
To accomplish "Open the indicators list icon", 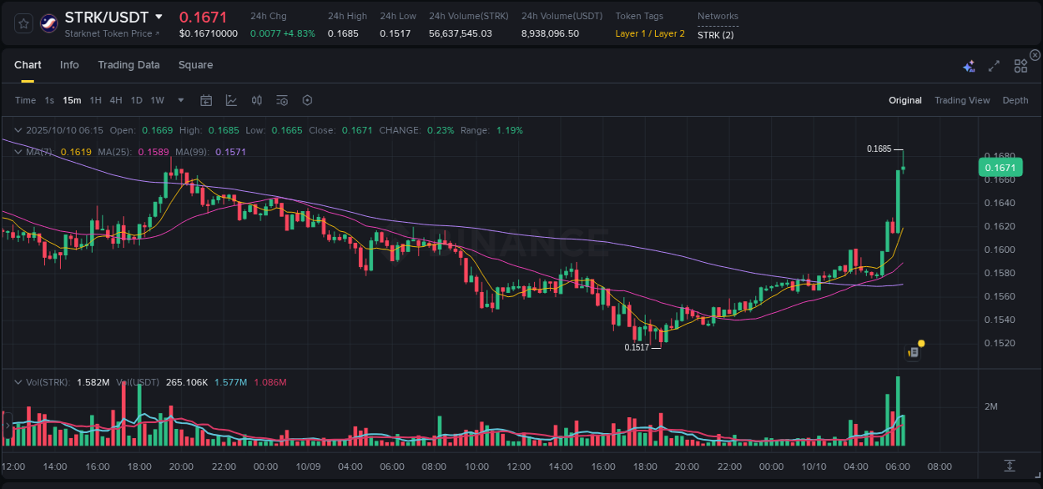I will tap(281, 99).
